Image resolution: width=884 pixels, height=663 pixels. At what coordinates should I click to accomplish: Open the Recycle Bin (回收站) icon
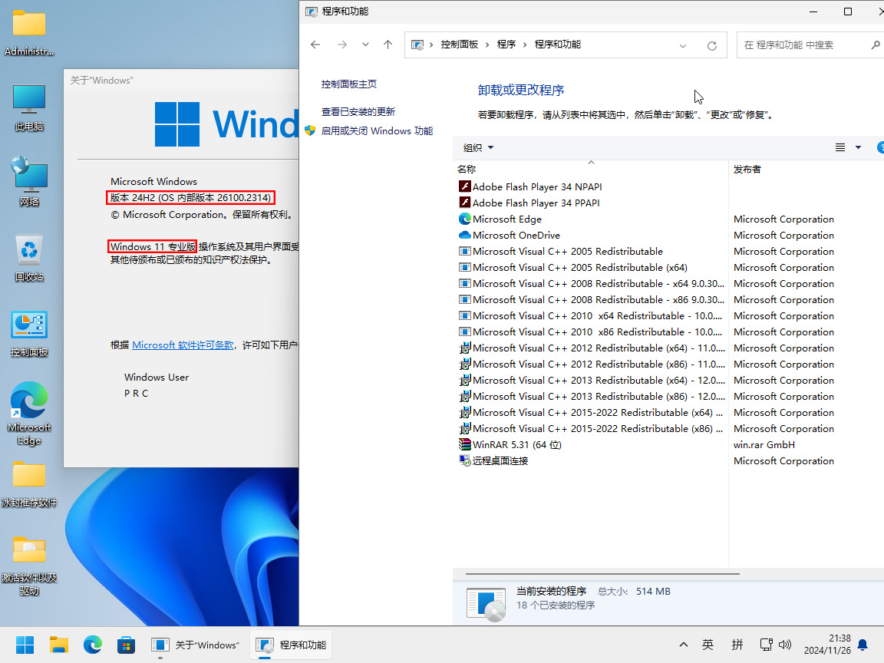pyautogui.click(x=28, y=257)
